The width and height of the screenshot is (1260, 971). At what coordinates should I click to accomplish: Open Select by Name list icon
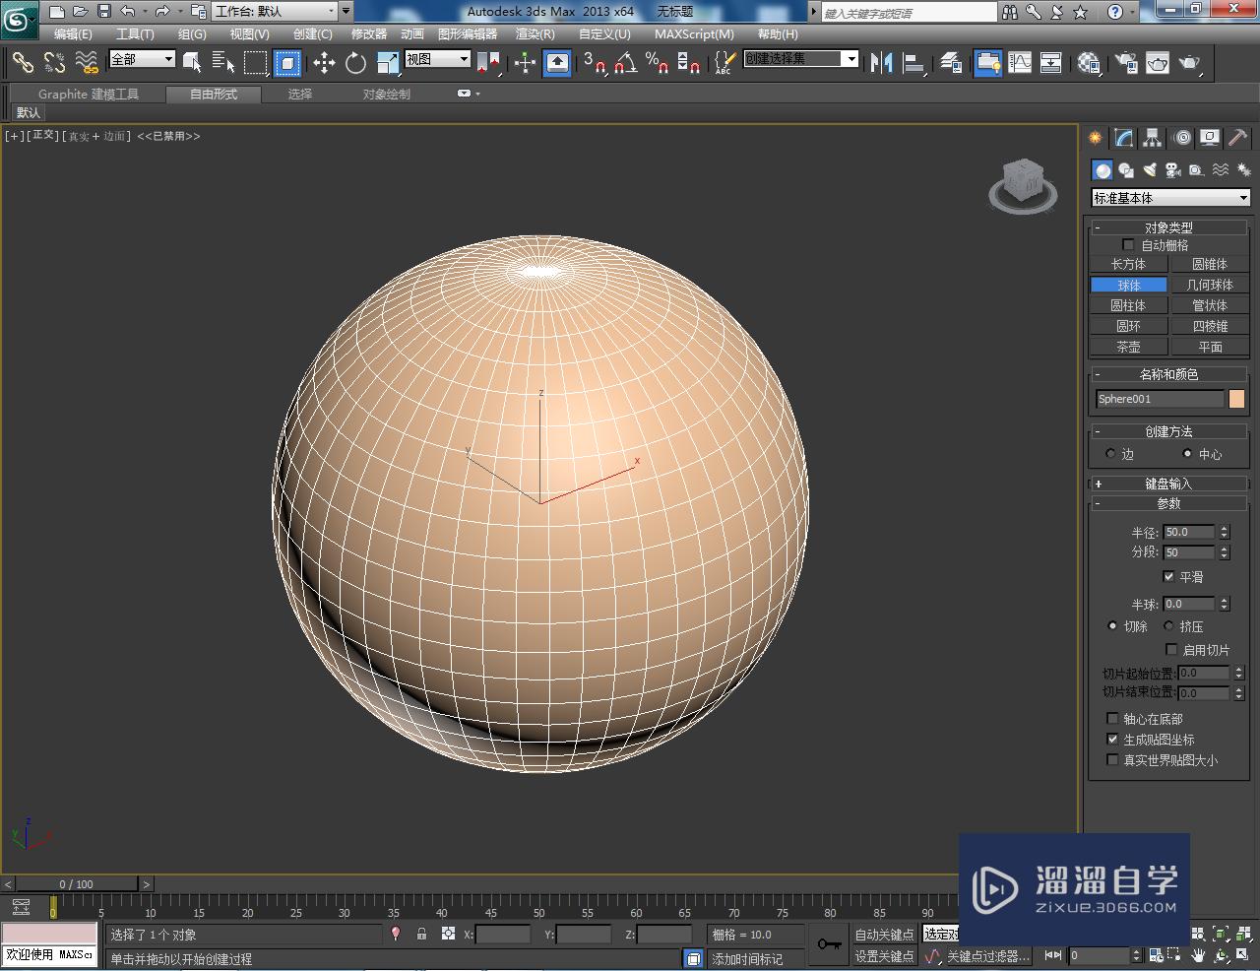pyautogui.click(x=223, y=63)
